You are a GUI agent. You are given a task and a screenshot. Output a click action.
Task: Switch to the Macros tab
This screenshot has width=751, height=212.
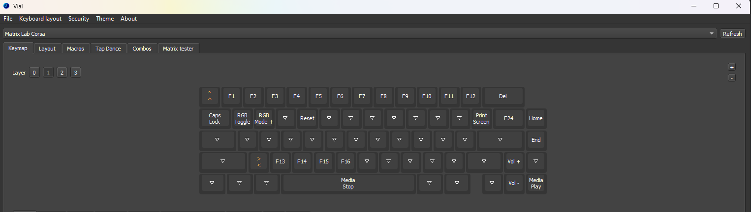coord(76,49)
